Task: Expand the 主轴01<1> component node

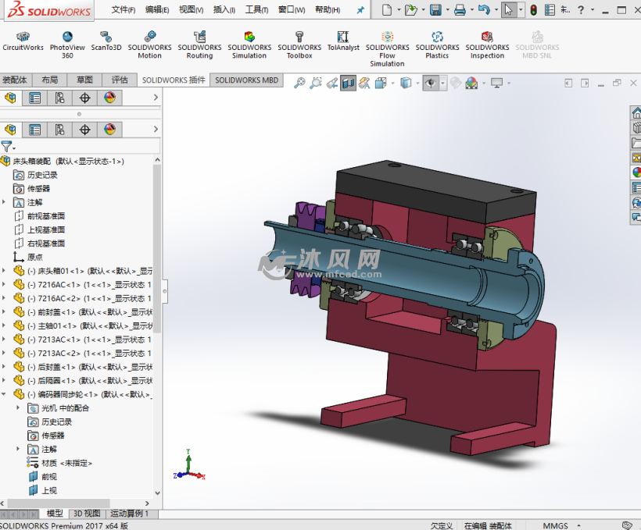Action: point(4,325)
